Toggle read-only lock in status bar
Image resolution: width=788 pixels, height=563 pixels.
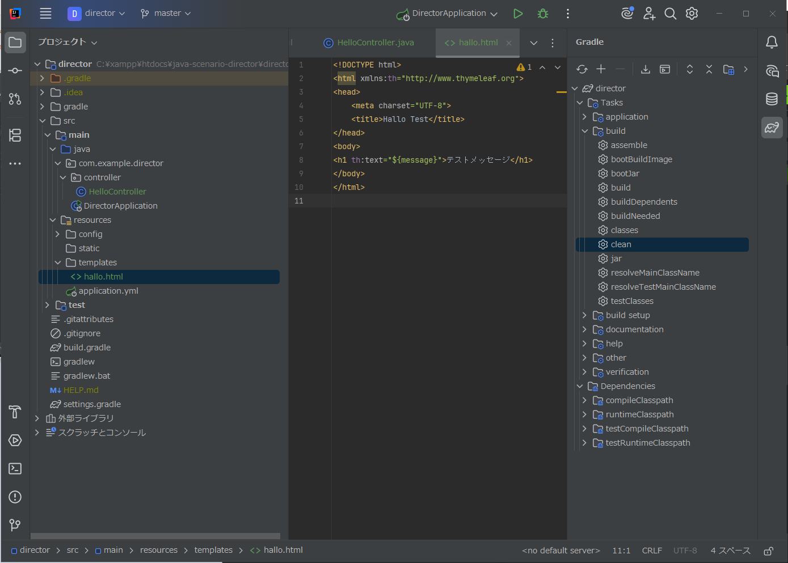click(x=768, y=551)
